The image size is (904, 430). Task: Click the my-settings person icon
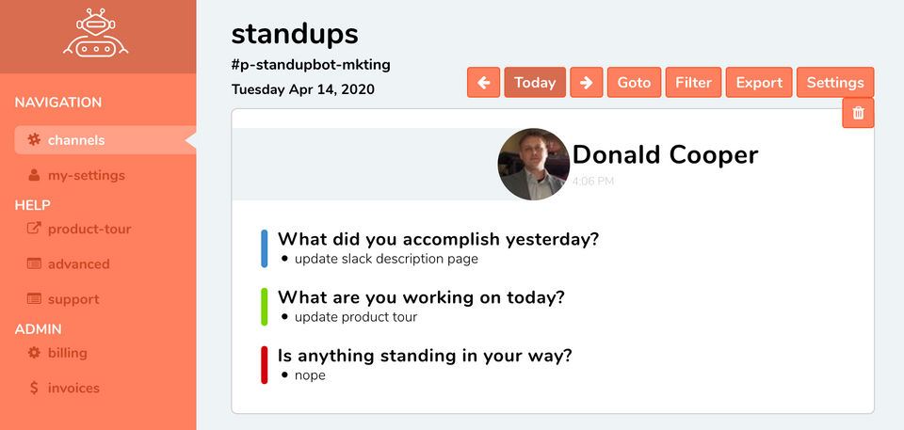[x=34, y=175]
